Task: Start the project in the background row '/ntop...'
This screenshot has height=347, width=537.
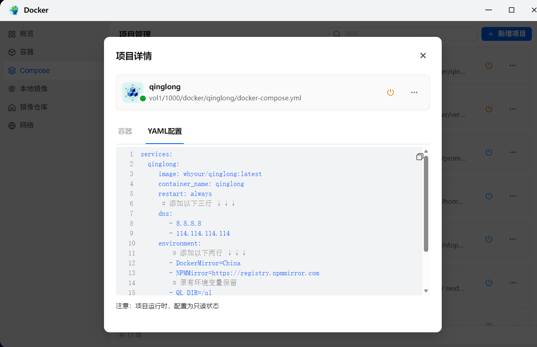Action: coord(489,239)
